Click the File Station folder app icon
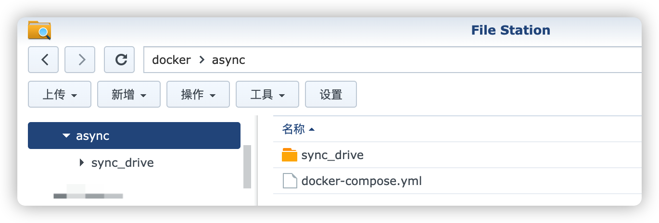659x223 pixels. click(x=39, y=30)
